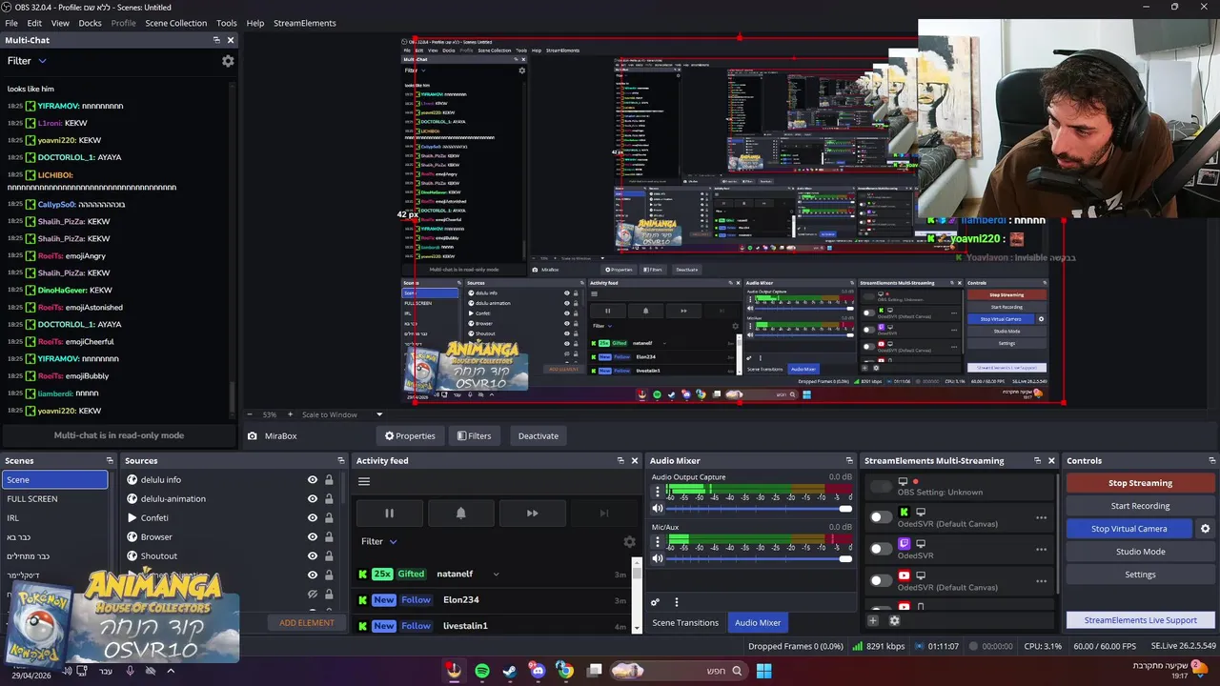Expand the natanelf gifted event details
Screen dimensions: 1220x686
496,574
